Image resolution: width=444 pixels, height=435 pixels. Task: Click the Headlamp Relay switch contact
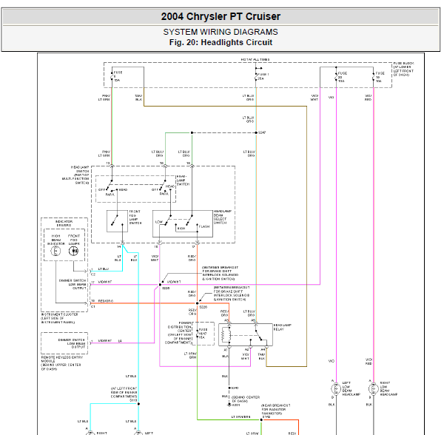[259, 335]
